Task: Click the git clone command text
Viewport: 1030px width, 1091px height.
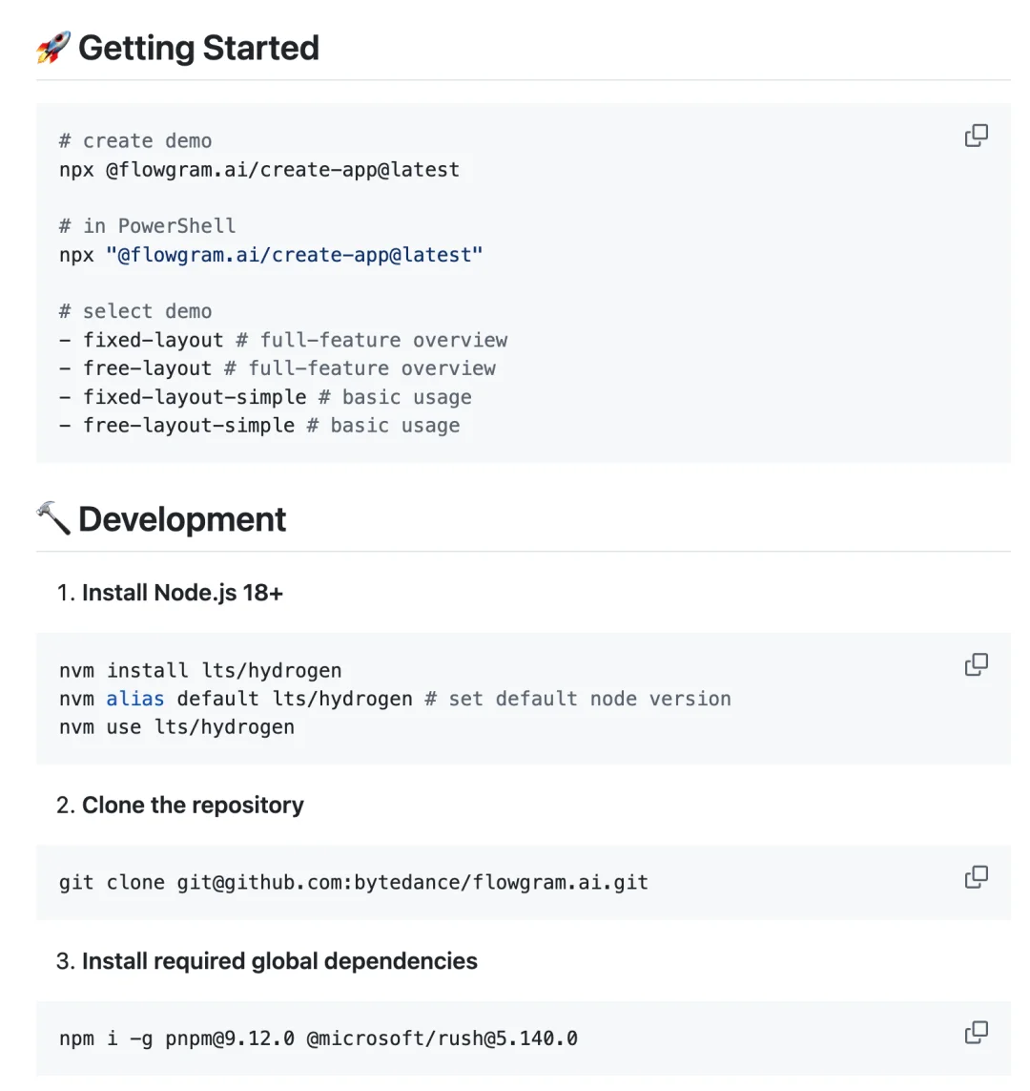Action: pos(353,882)
